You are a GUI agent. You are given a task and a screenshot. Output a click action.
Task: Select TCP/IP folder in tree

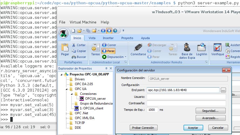click(80, 123)
